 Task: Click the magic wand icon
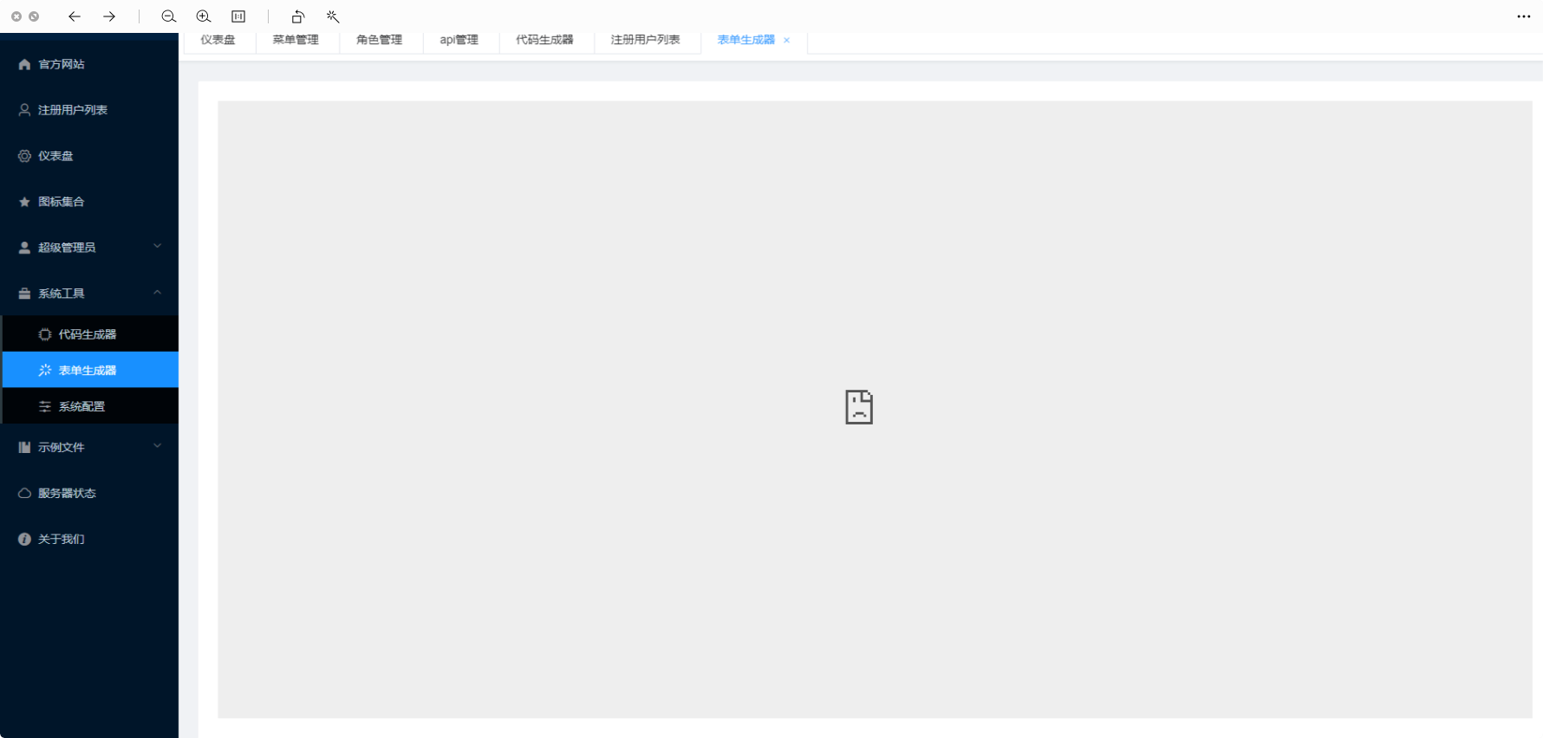point(333,16)
